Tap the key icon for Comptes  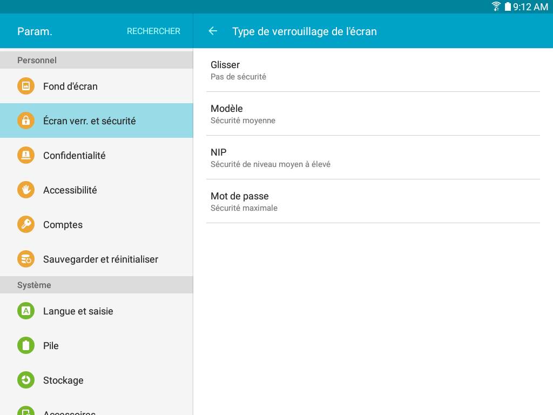(26, 224)
